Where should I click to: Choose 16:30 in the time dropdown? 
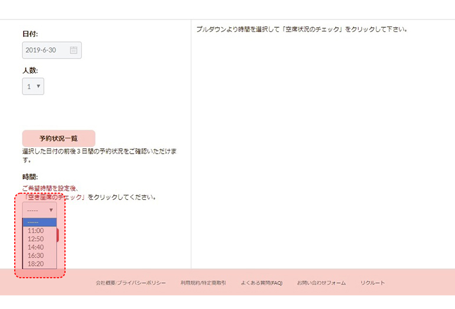tap(36, 255)
